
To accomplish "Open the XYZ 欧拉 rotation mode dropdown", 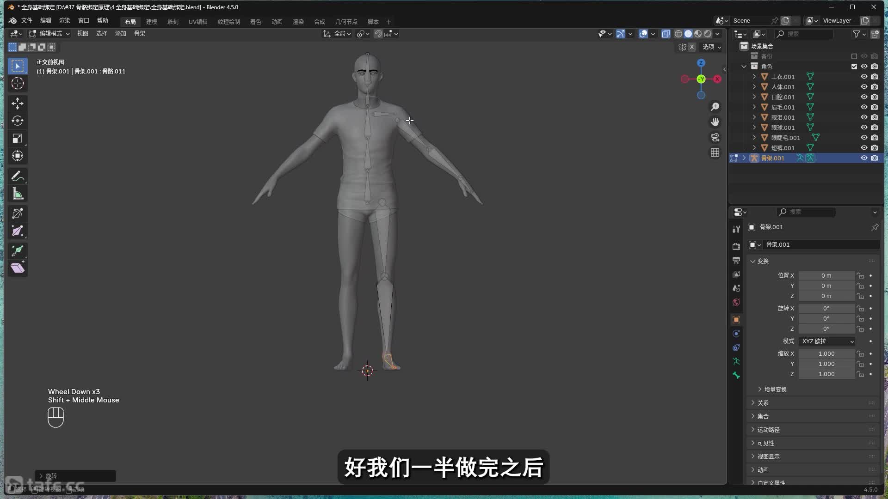I will (x=827, y=341).
